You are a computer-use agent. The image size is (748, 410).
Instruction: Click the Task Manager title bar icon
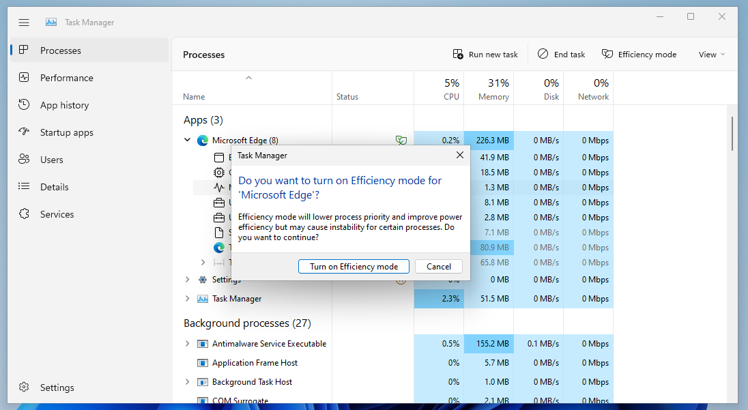pos(51,22)
